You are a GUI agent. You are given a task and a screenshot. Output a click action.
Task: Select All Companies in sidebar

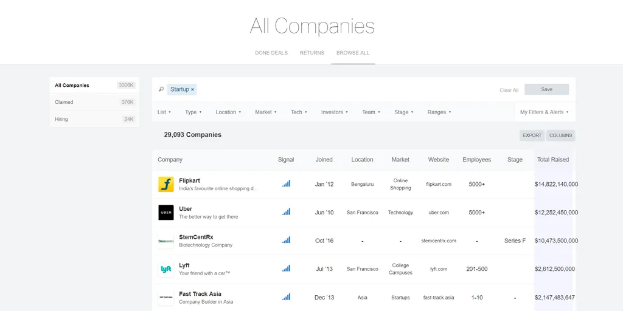[94, 85]
